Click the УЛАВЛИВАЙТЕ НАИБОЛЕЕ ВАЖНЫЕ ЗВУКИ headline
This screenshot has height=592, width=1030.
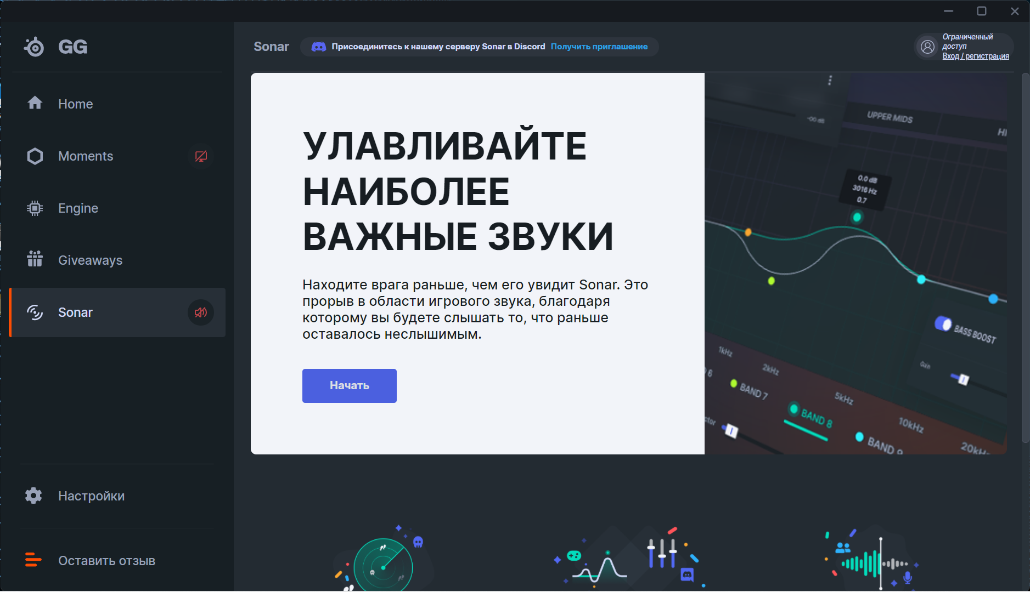[x=458, y=191]
